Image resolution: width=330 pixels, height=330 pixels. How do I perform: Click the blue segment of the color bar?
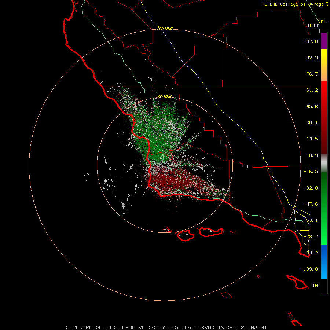[x=324, y=261]
